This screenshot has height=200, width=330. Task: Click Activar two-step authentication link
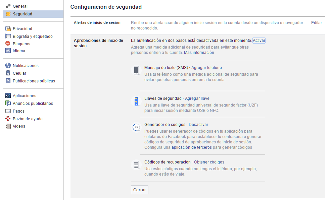click(x=259, y=40)
